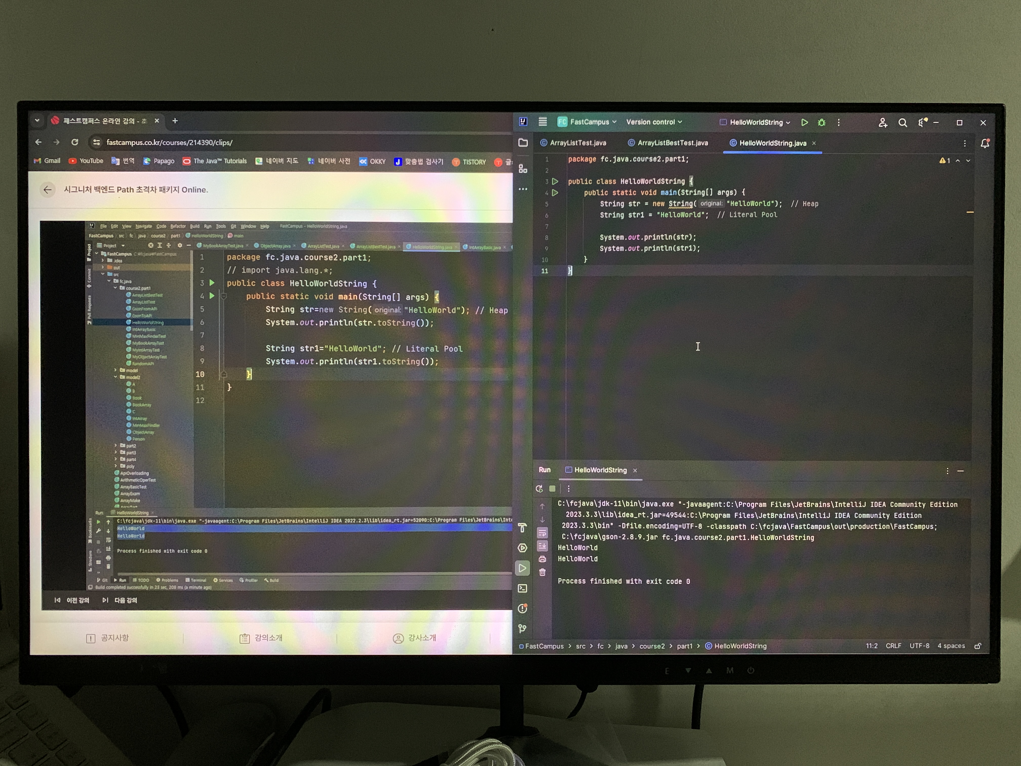Image resolution: width=1021 pixels, height=766 pixels.
Task: Clear console output with the trash icon
Action: (x=542, y=572)
